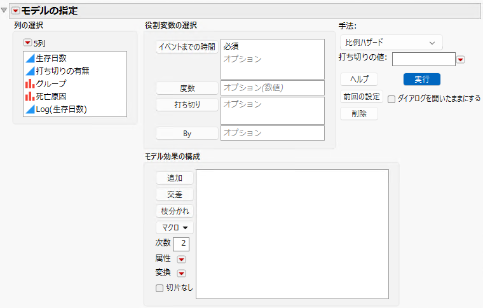Click the 打ち切り optional list box
483x308 pixels.
[x=273, y=111]
